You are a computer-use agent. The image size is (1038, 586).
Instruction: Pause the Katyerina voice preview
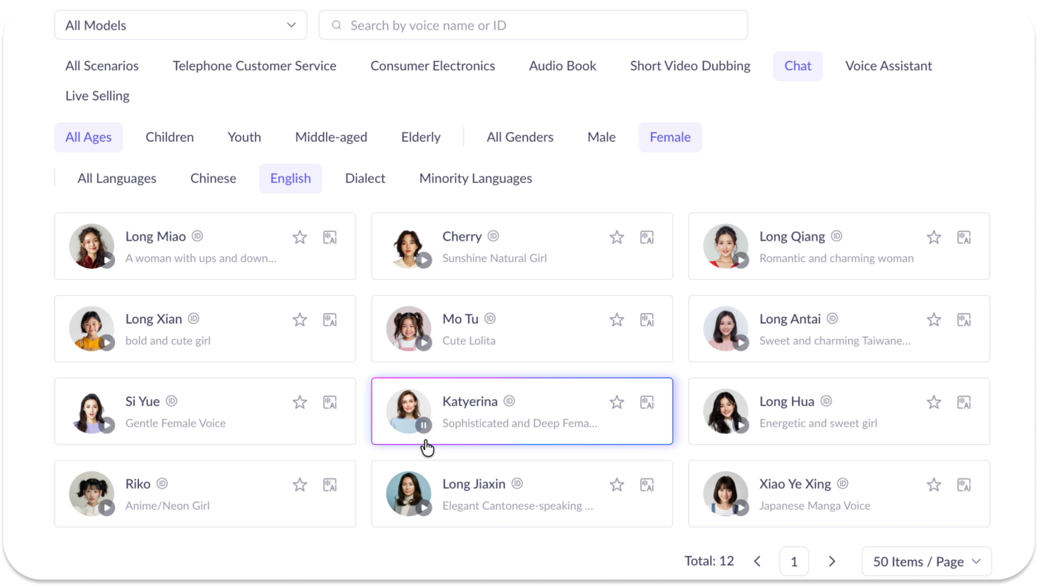(x=423, y=425)
